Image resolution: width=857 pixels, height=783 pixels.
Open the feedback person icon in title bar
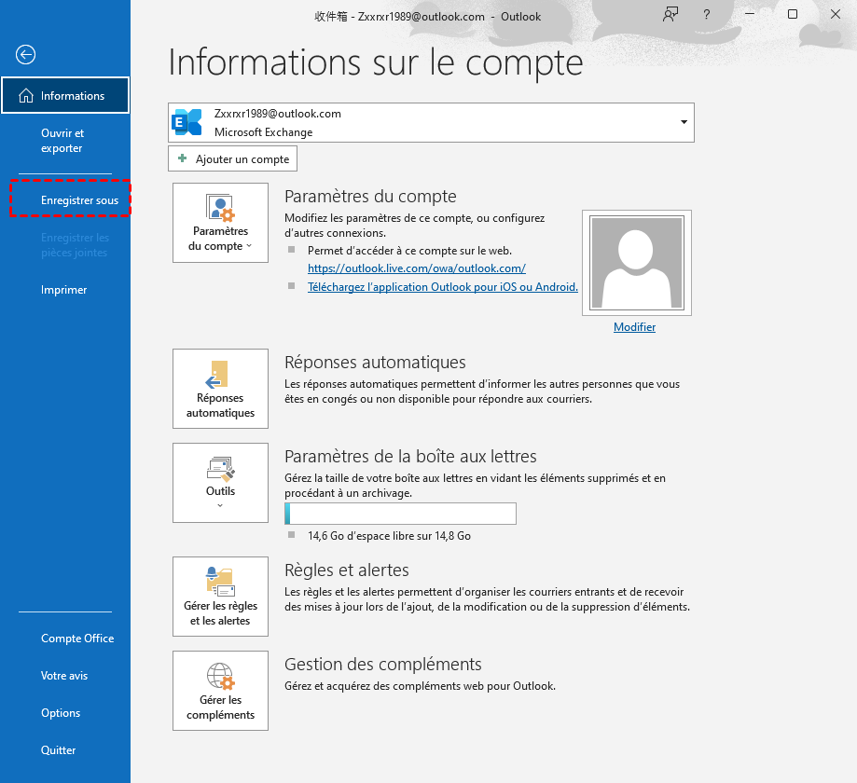[670, 15]
